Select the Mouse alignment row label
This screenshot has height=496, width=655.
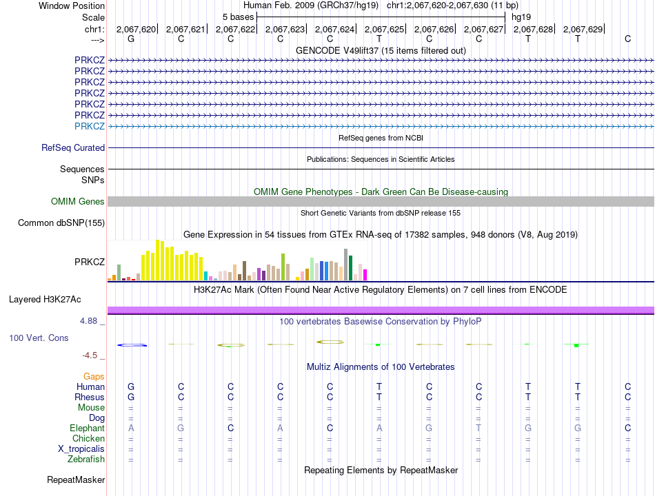(91, 408)
